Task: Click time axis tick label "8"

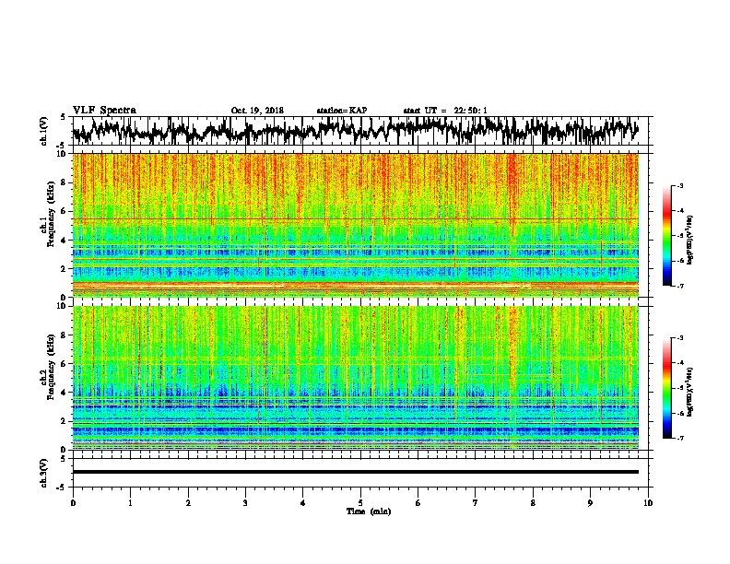Action: [533, 503]
